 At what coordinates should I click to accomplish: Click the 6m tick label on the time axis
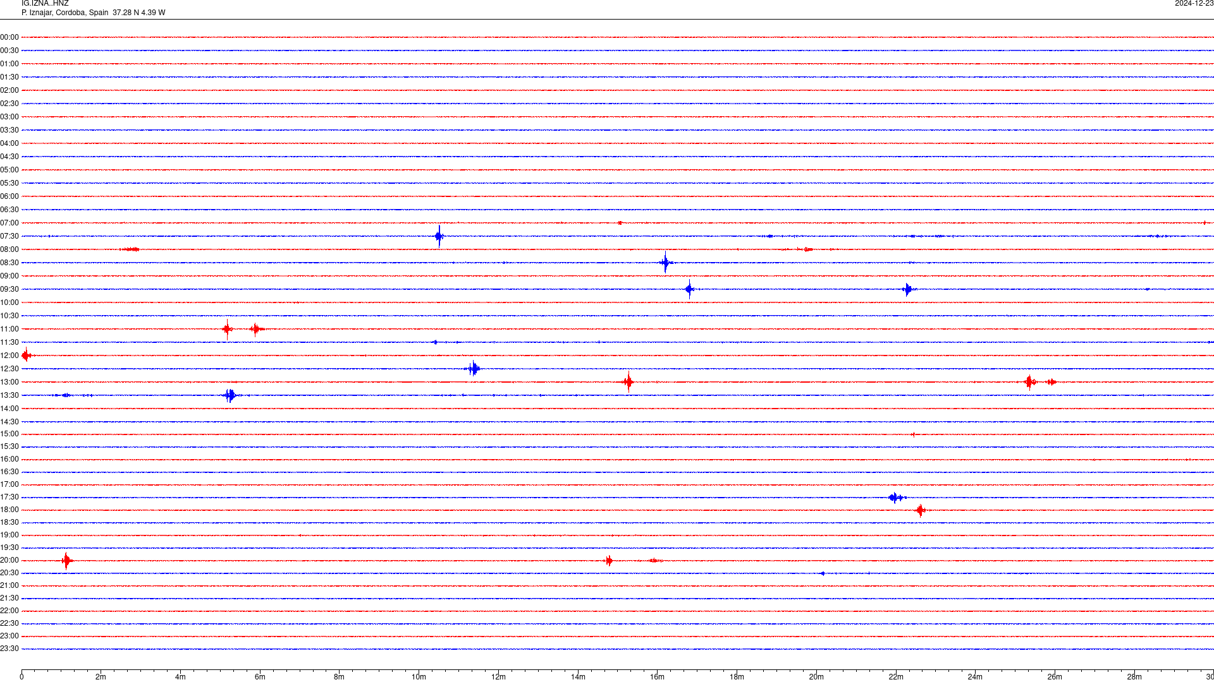pos(260,677)
